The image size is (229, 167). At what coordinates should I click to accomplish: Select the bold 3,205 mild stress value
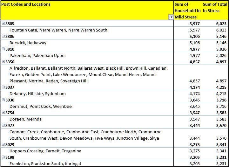pos(194,157)
